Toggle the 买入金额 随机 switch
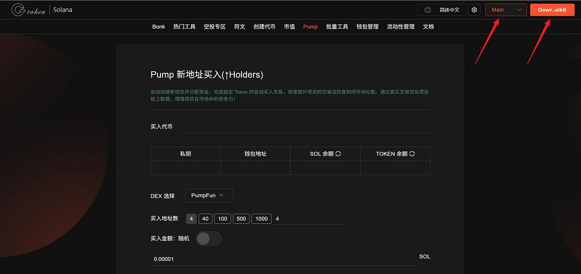 (x=209, y=238)
